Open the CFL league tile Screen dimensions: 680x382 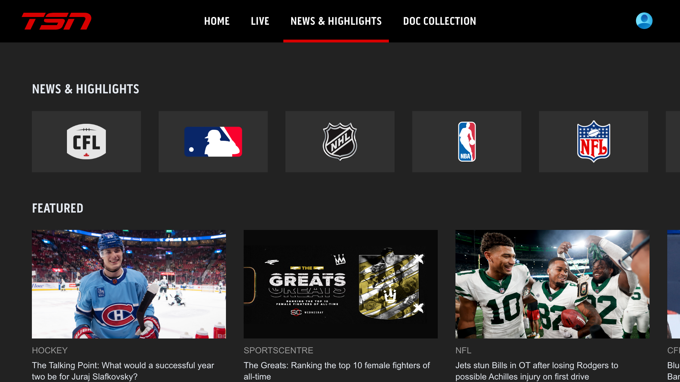[86, 141]
